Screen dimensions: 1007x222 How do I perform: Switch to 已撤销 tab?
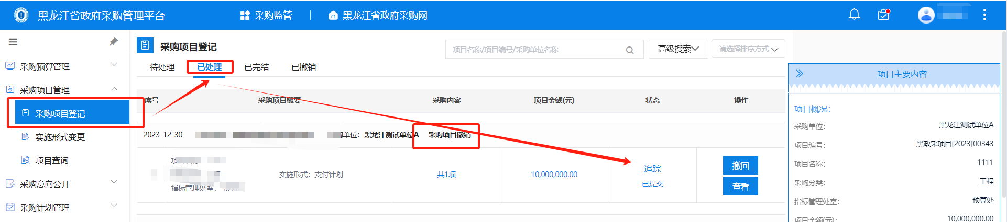click(x=304, y=67)
